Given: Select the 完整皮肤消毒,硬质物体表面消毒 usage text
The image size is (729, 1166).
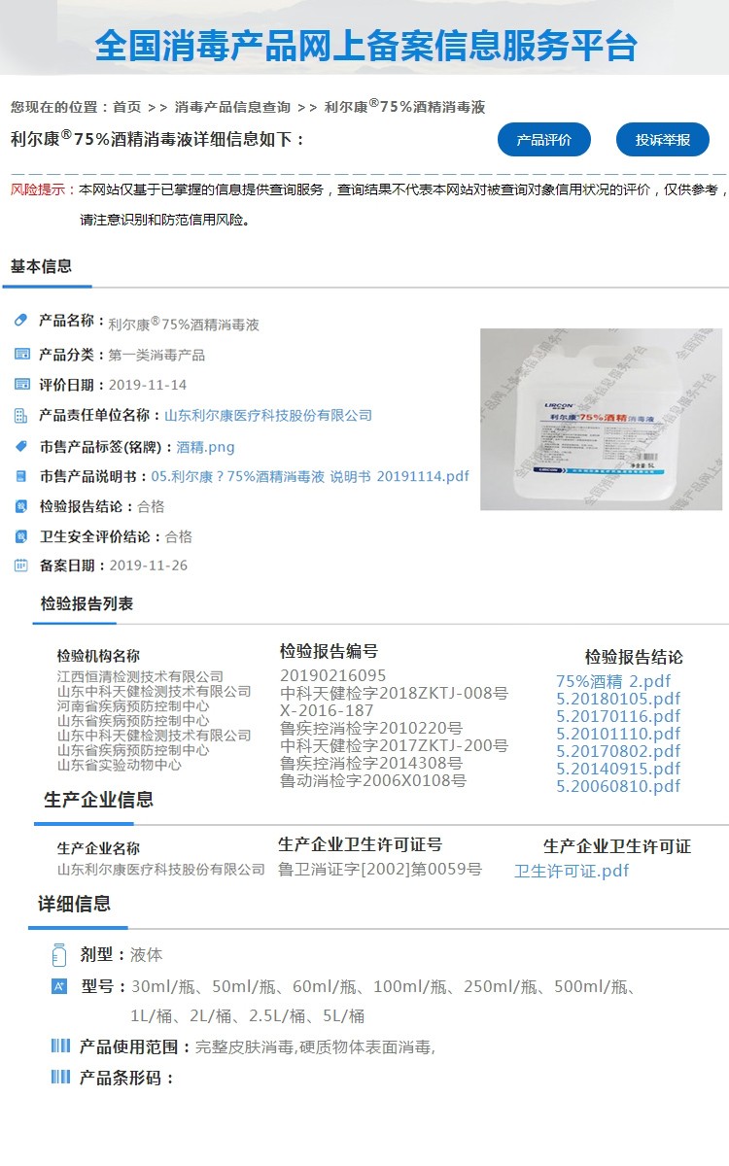Looking at the screenshot, I should [313, 1047].
